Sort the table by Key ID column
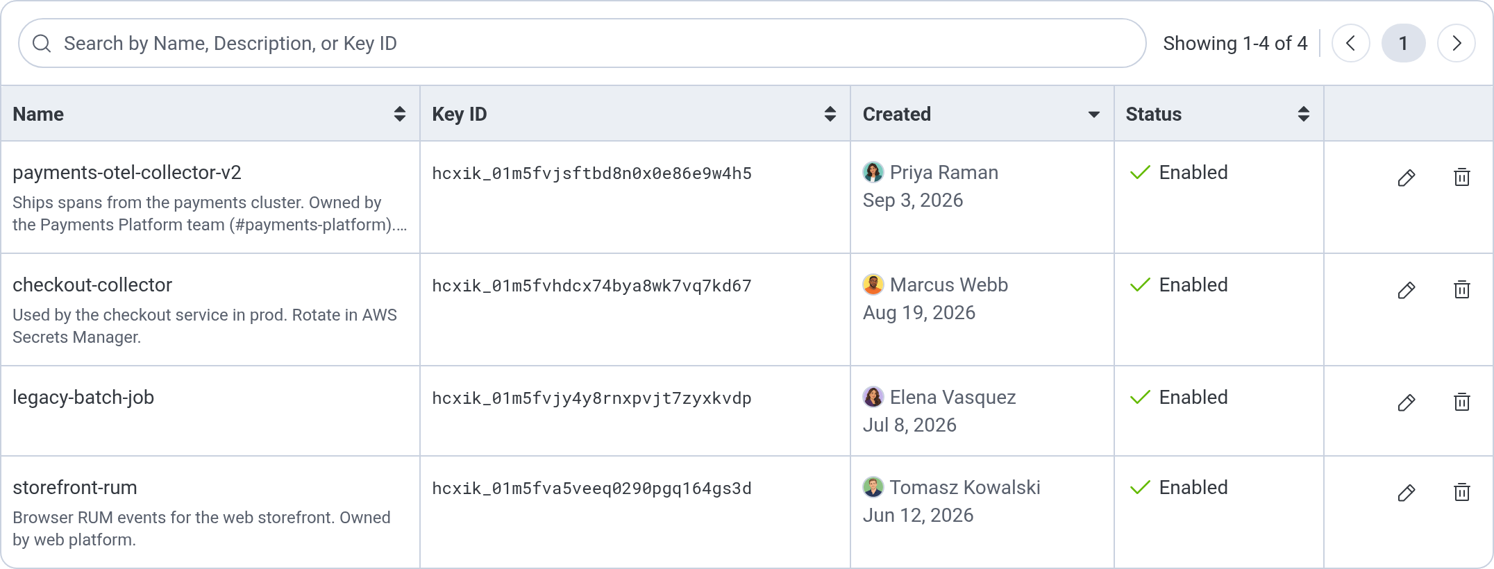The width and height of the screenshot is (1494, 569). pyautogui.click(x=830, y=114)
